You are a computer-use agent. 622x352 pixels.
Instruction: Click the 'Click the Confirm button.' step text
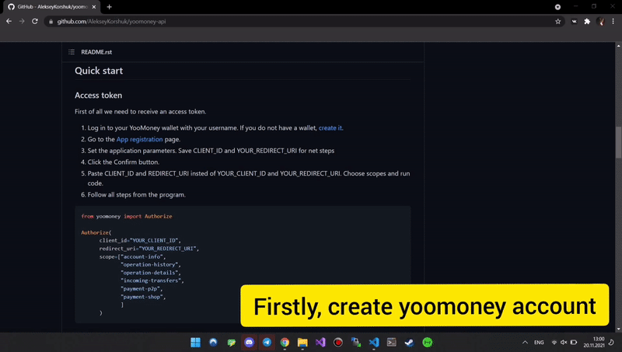coord(124,162)
